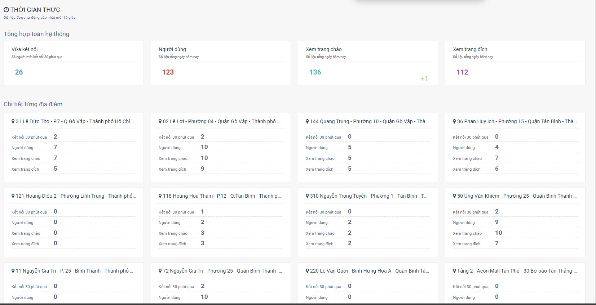Click the map pin icon for 118 Hoàng Hoa Thám
This screenshot has width=596, height=305.
coord(160,196)
